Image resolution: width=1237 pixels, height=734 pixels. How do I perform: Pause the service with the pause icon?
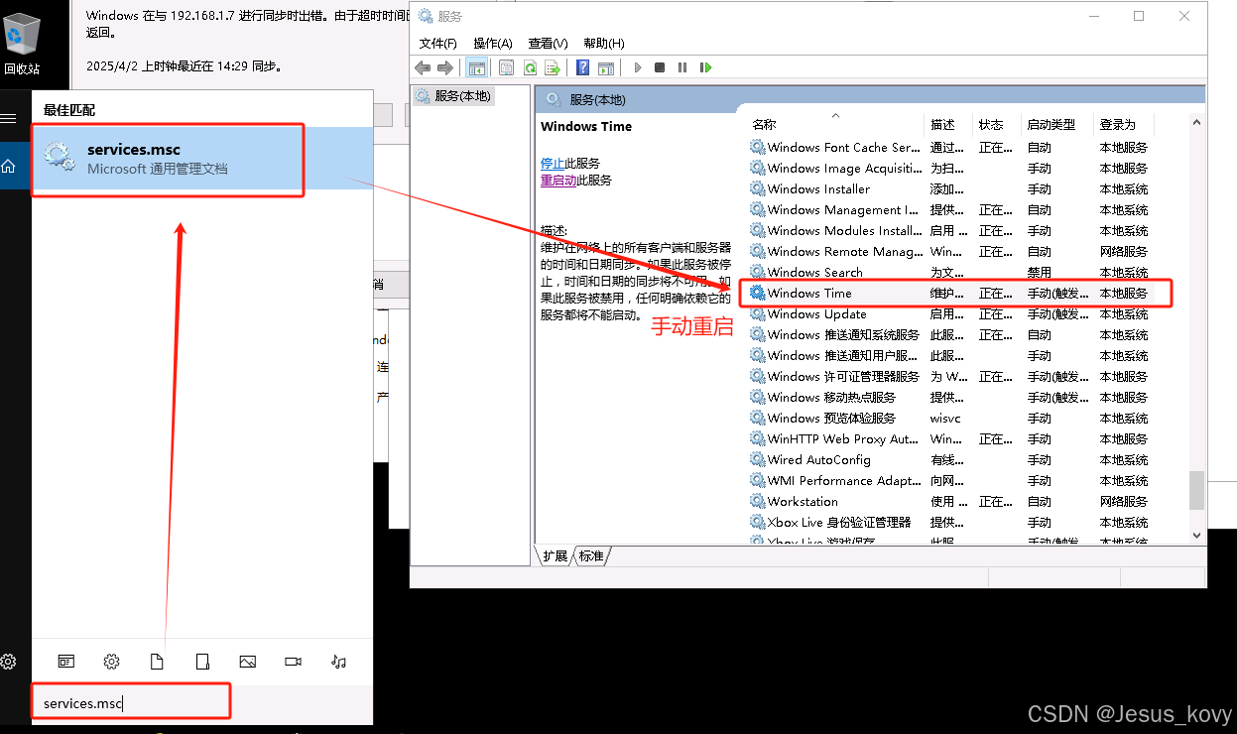(x=682, y=67)
